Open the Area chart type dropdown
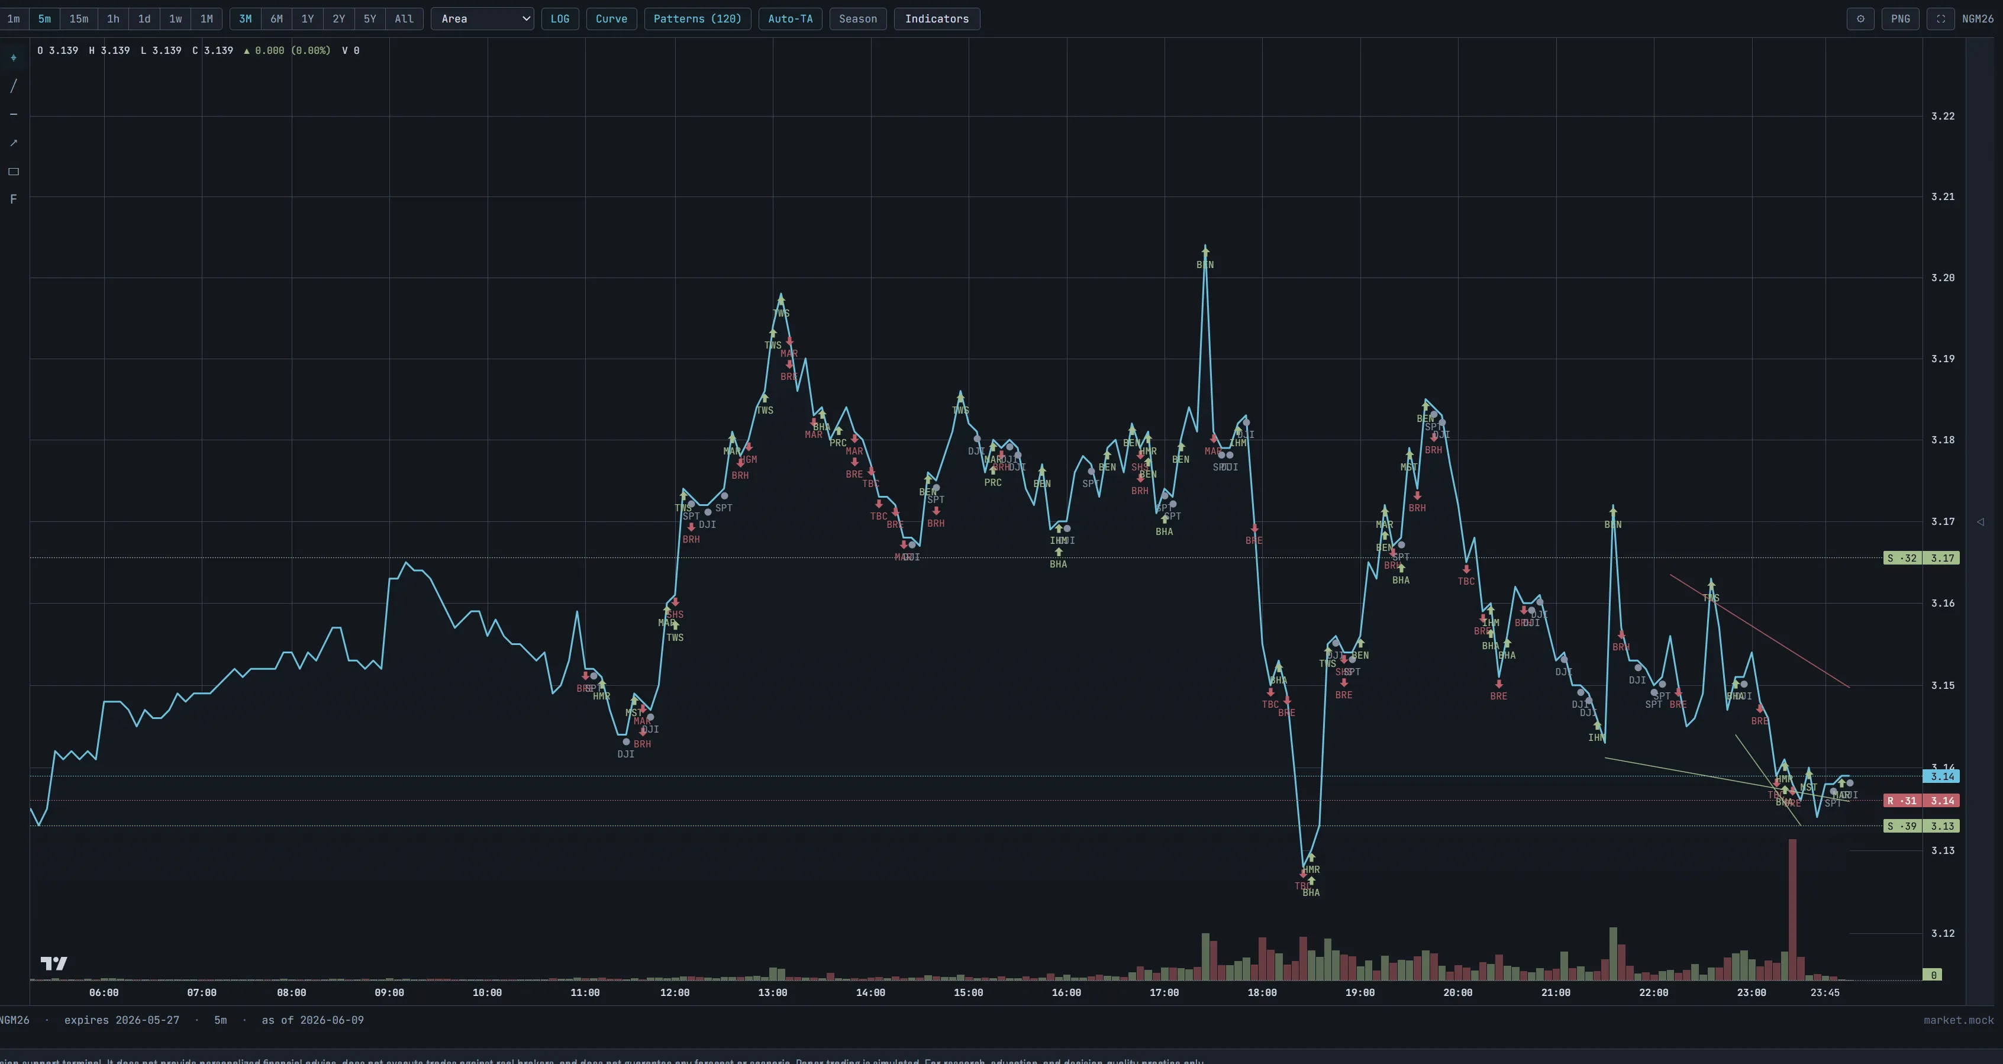Screen dimensions: 2003x1064 (482, 19)
